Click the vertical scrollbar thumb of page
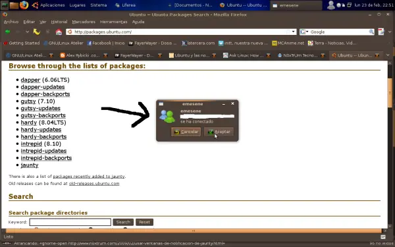395x247 pixels. pos(390,93)
